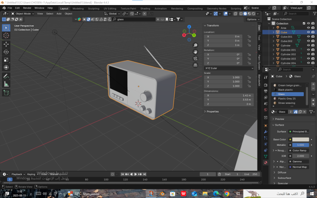This screenshot has height=198, width=317.
Task: Open the Object properties tab
Action: point(266,126)
